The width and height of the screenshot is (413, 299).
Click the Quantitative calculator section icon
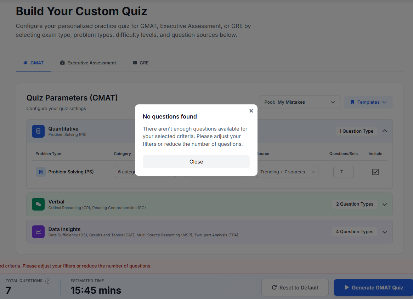pos(38,131)
